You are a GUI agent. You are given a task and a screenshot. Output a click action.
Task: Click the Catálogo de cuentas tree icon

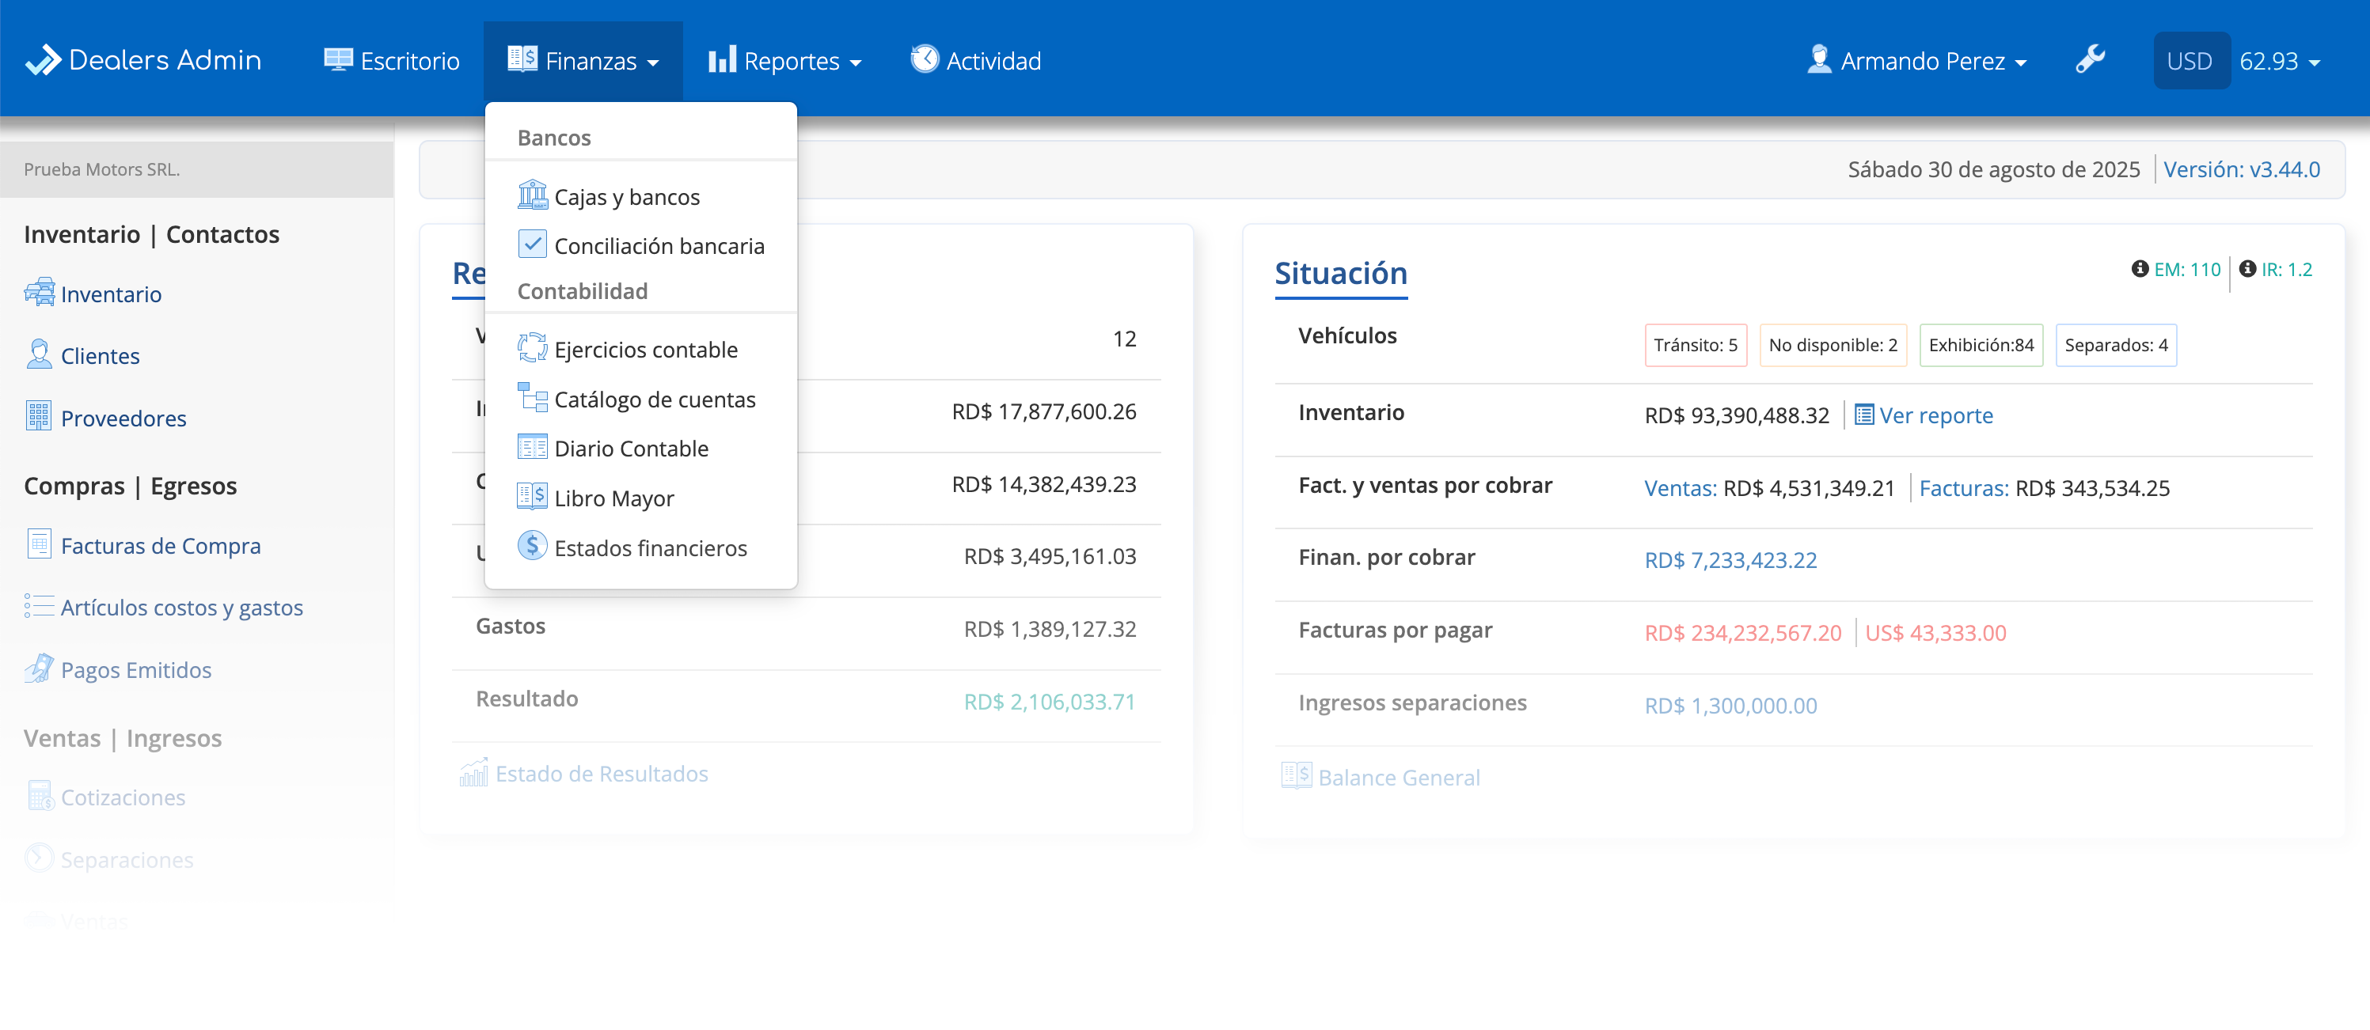point(532,398)
